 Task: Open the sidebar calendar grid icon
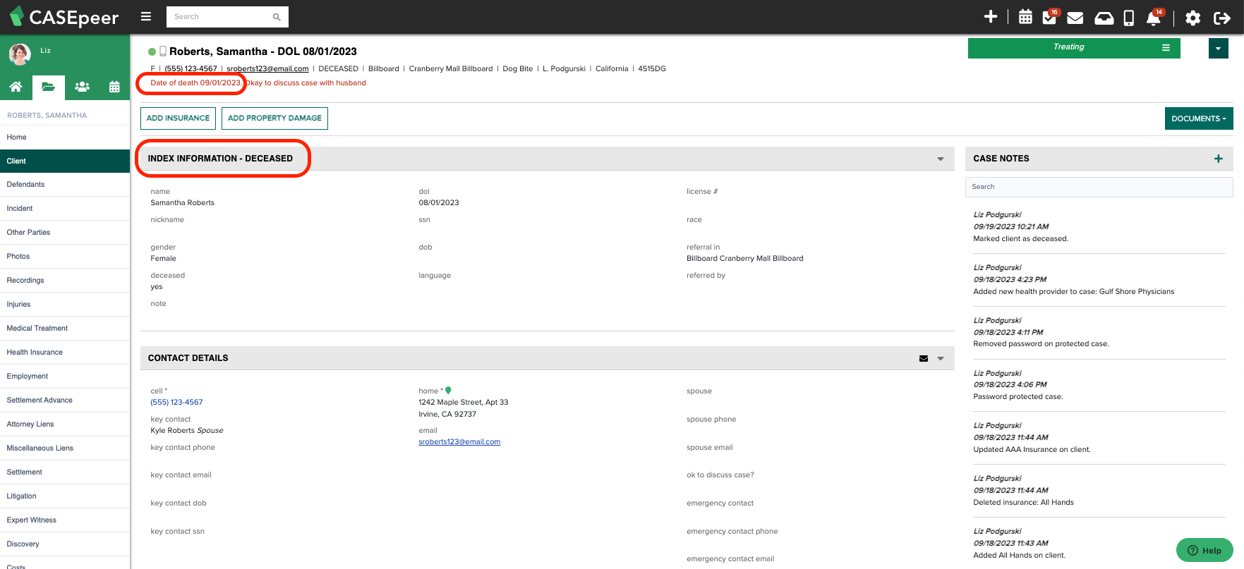click(114, 87)
